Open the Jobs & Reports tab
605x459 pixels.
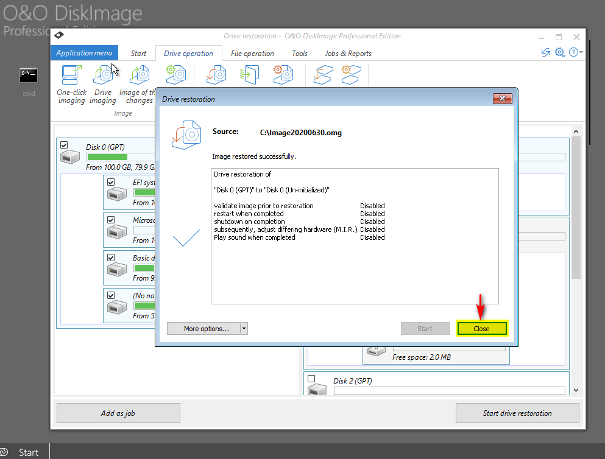tap(348, 54)
